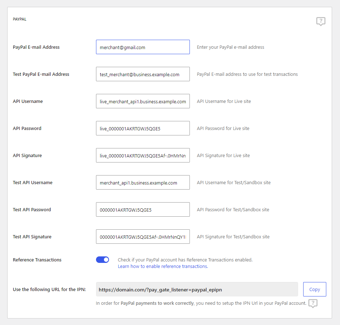Edit the PayPal E-mail Address field
Viewport: 340px width, 325px height.
(x=143, y=47)
